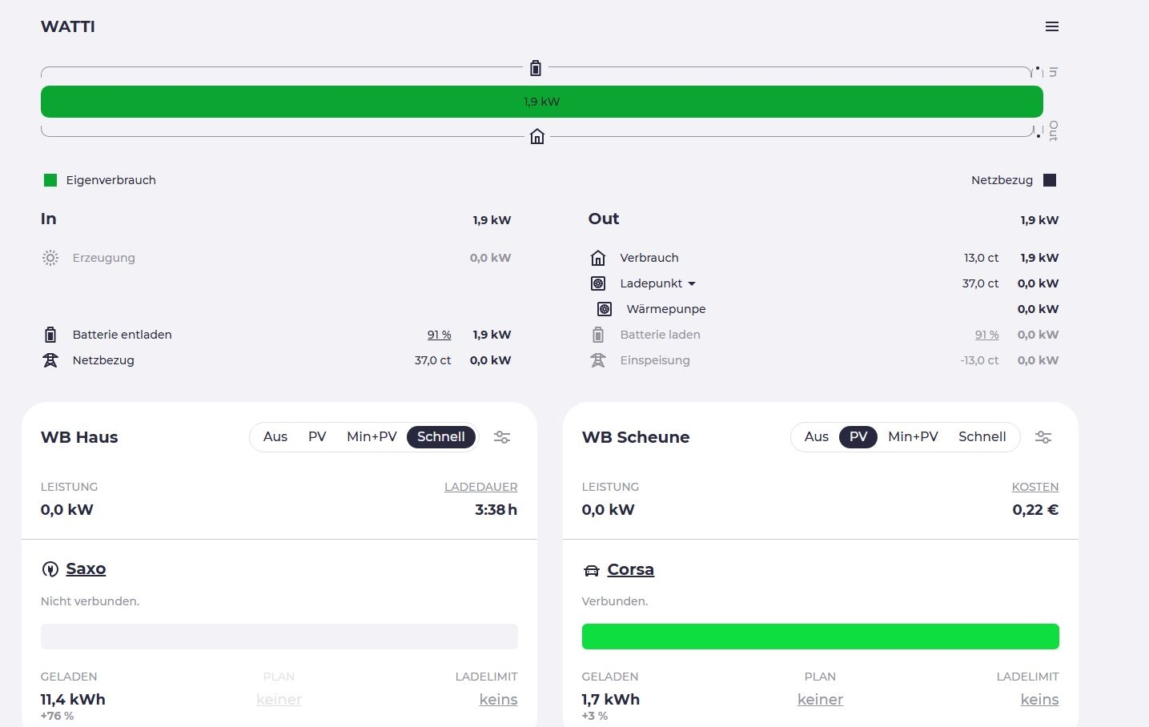Set WB Haus mode to PV
Screen dimensions: 1149x727
(x=317, y=437)
